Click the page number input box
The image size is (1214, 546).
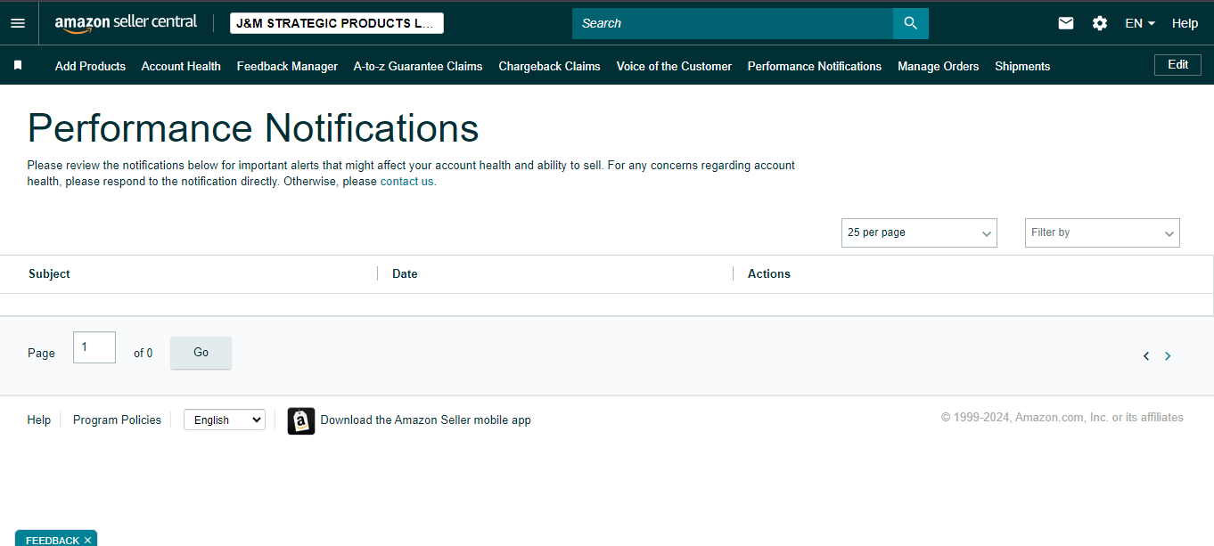click(x=94, y=347)
